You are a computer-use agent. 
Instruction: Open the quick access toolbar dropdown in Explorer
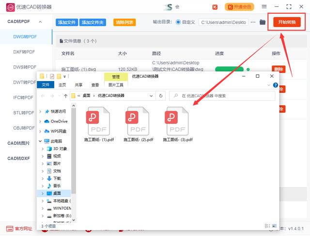64,77
